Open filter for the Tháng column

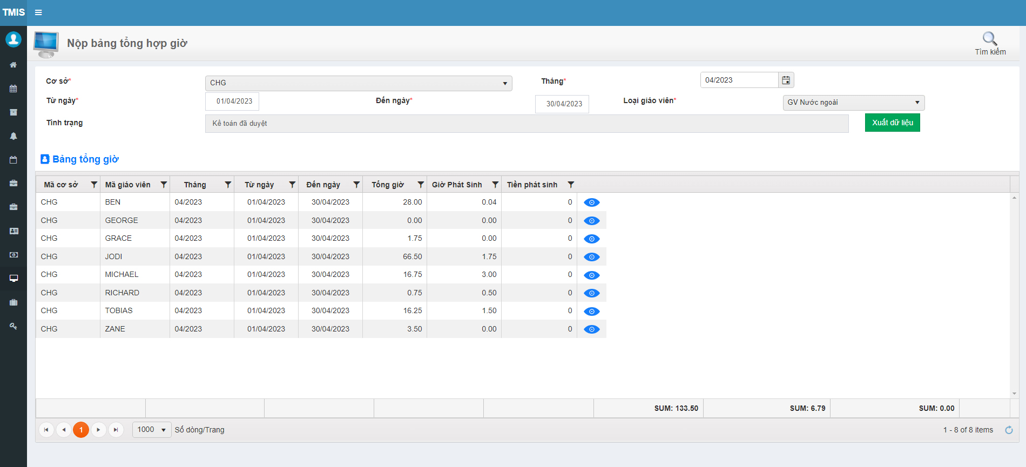pyautogui.click(x=228, y=185)
